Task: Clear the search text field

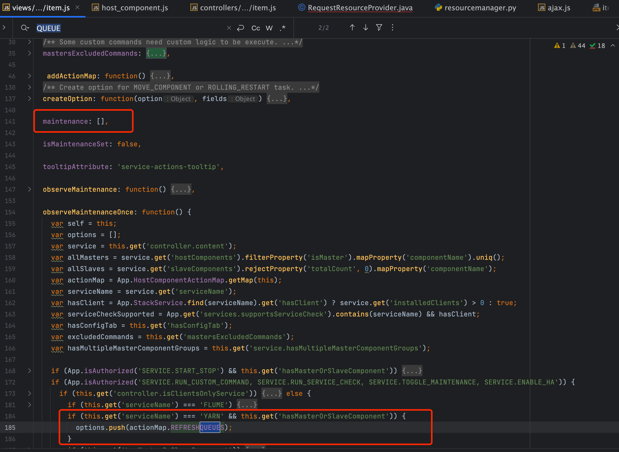Action: point(229,28)
